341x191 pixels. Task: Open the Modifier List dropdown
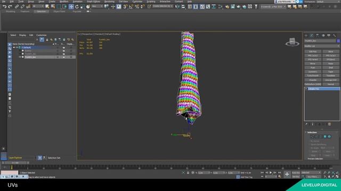[x=322, y=46]
